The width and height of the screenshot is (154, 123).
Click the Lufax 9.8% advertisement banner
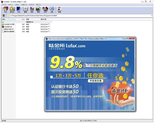tap(90, 75)
